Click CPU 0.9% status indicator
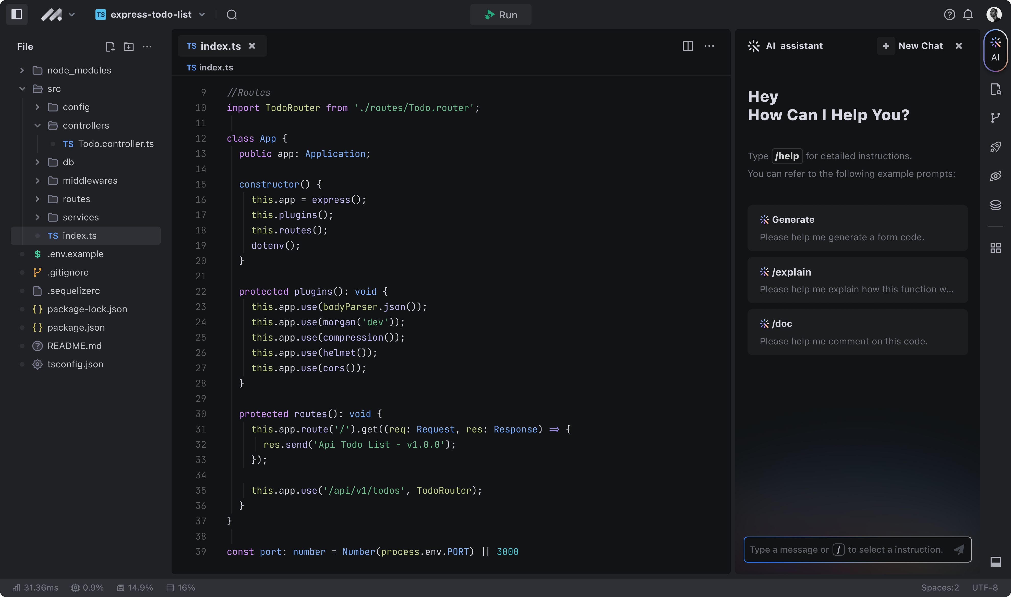The image size is (1011, 597). (87, 588)
